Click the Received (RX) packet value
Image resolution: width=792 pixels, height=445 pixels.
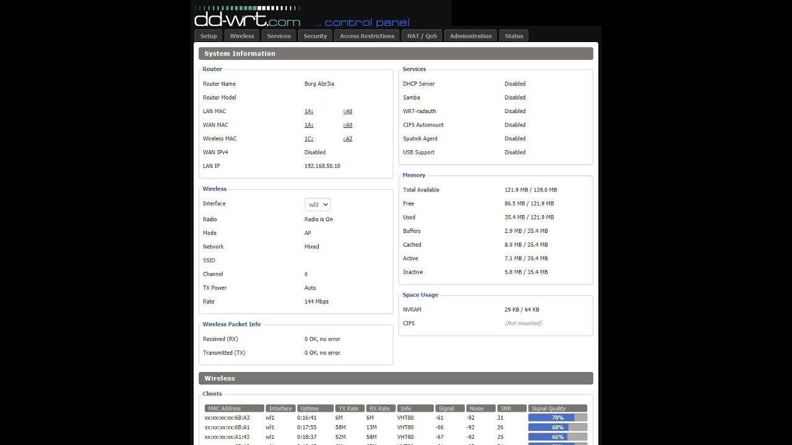(x=322, y=339)
